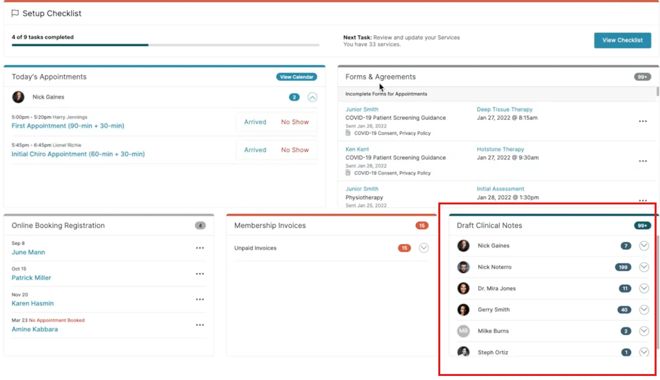Click Unpaid Invoices count badge 15

[x=404, y=248]
